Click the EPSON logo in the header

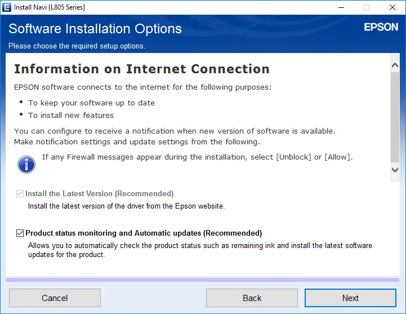click(381, 27)
